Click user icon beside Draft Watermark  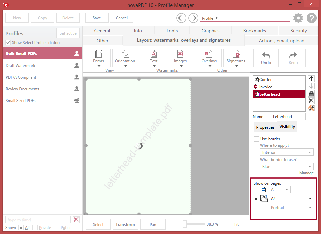point(77,65)
